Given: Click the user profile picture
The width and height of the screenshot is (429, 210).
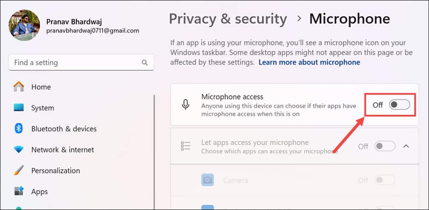Looking at the screenshot, I should pyautogui.click(x=24, y=26).
